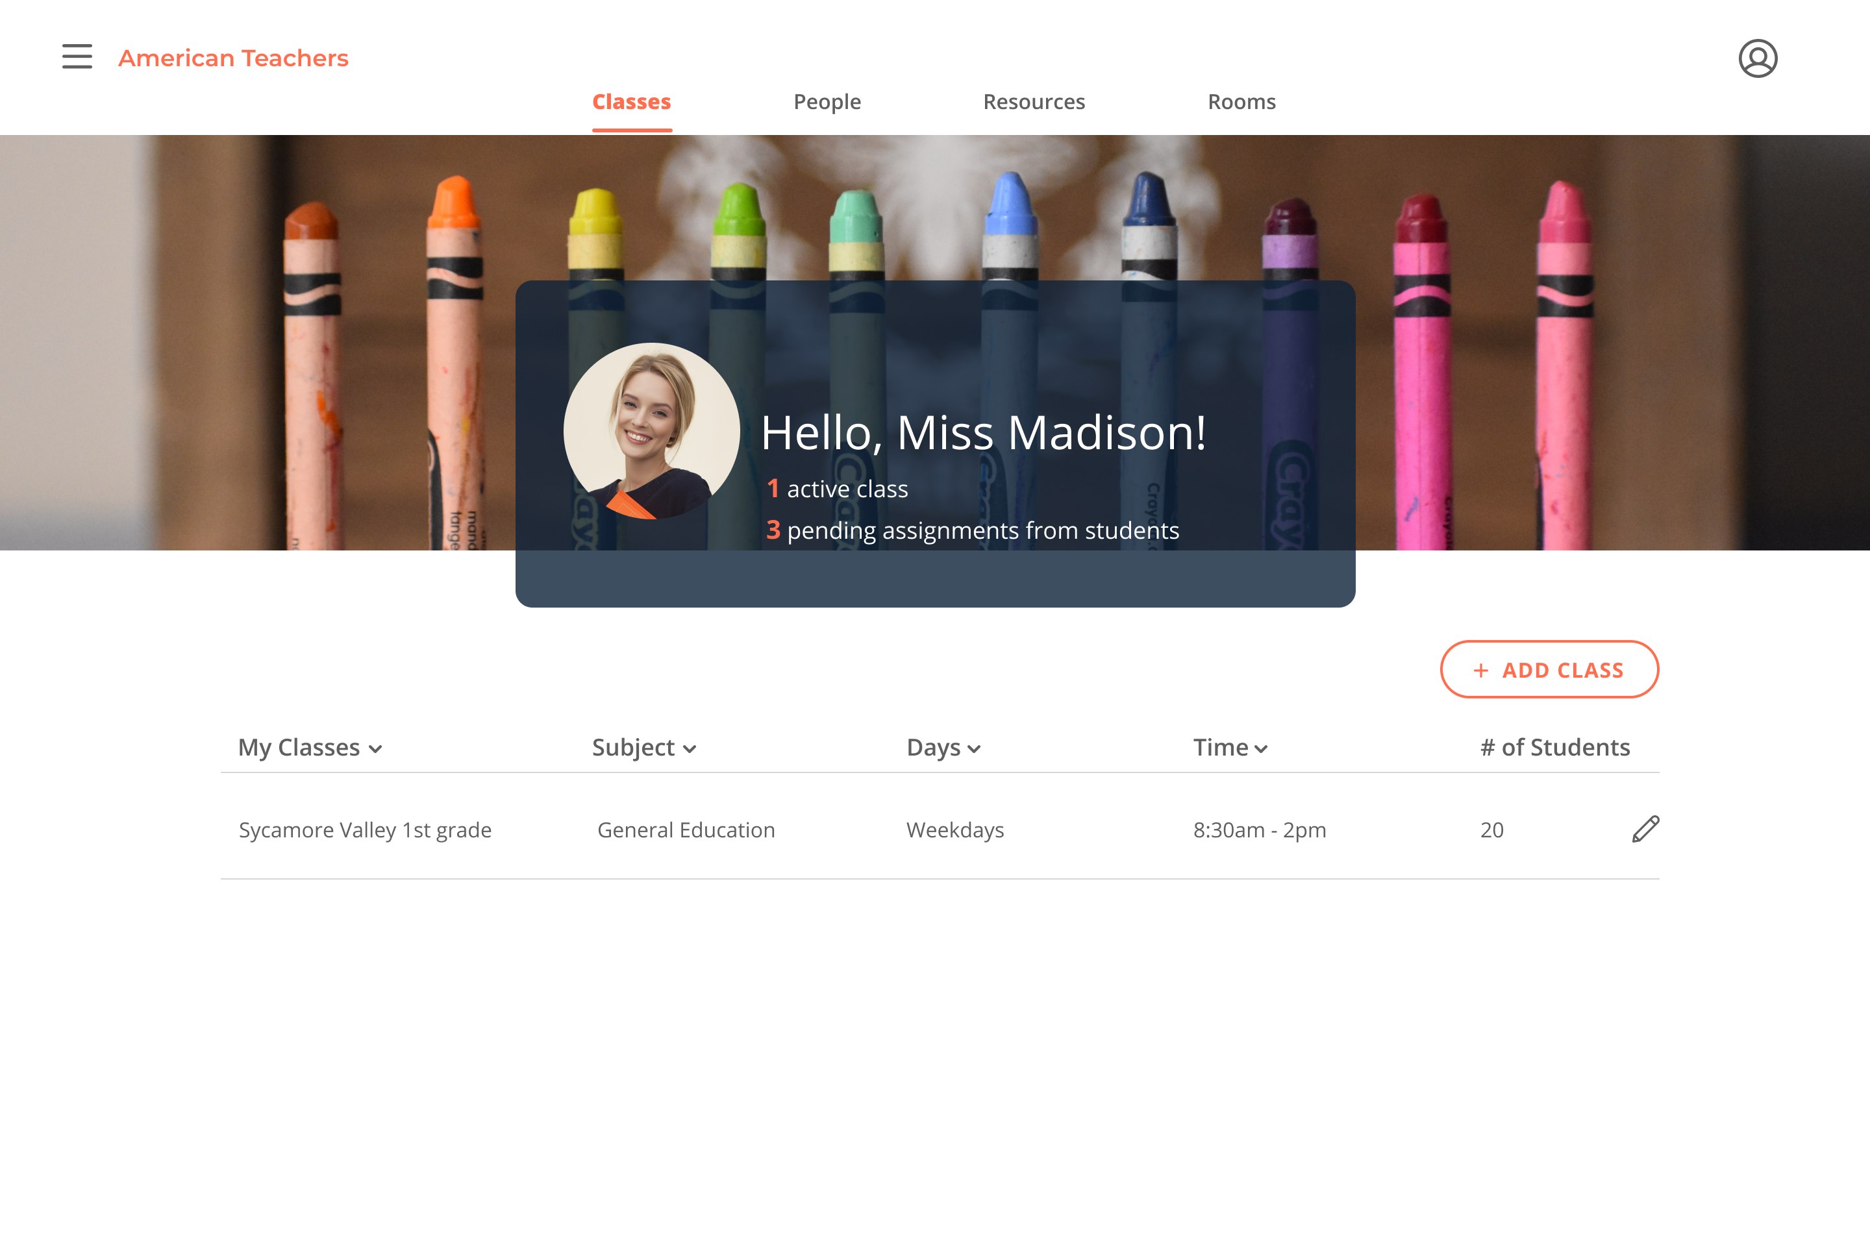Expand the My Classes sort chevron
The width and height of the screenshot is (1870, 1258).
[375, 749]
